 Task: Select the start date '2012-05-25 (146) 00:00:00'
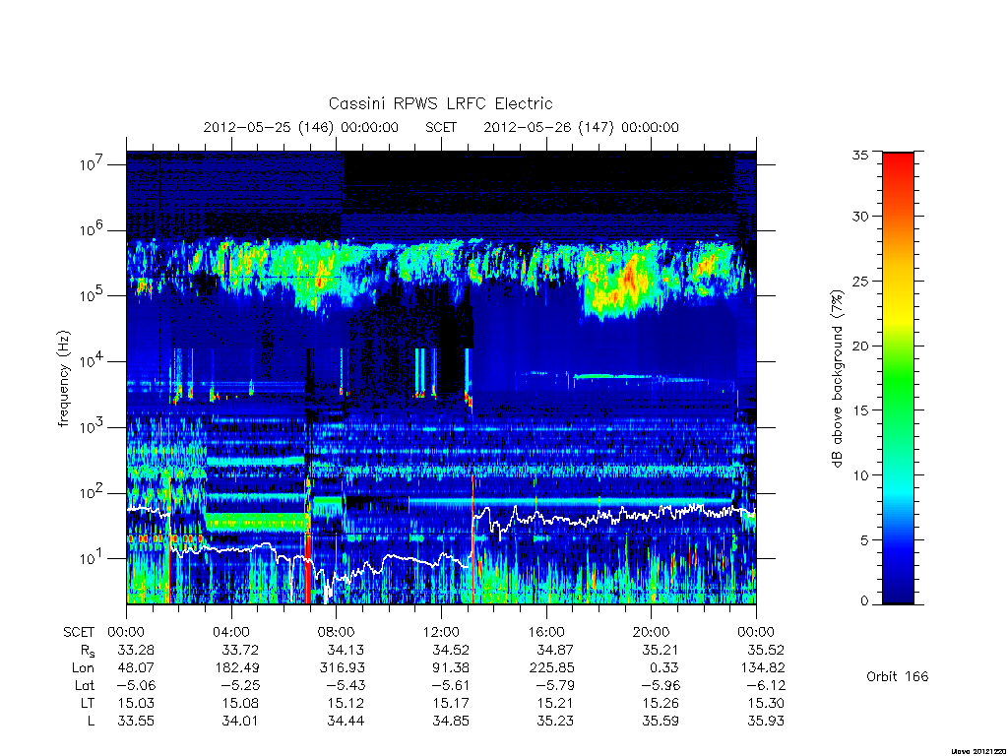point(301,127)
